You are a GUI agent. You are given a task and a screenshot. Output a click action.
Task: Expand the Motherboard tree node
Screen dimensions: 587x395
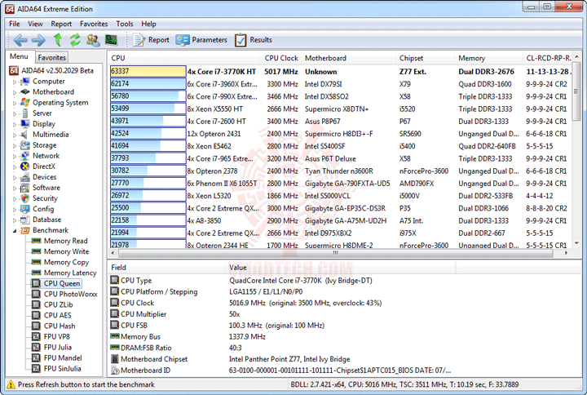15,92
